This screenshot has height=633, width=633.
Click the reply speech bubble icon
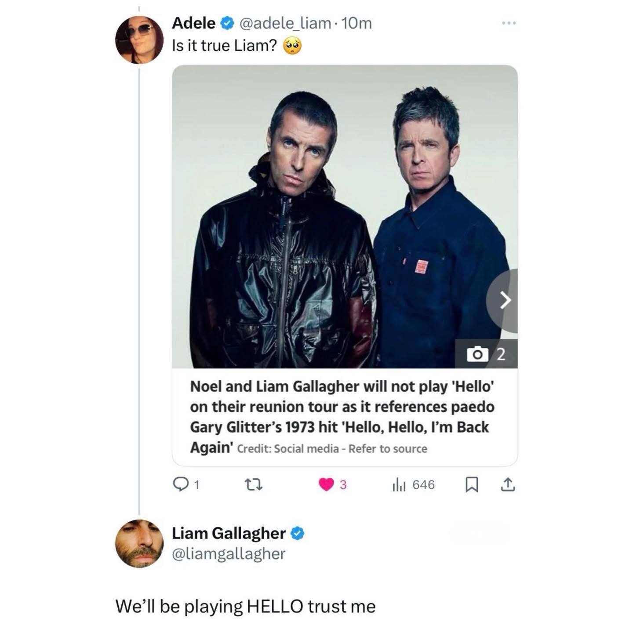point(180,484)
